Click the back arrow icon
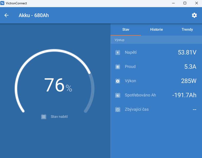This screenshot has width=202, height=158. 7,15
